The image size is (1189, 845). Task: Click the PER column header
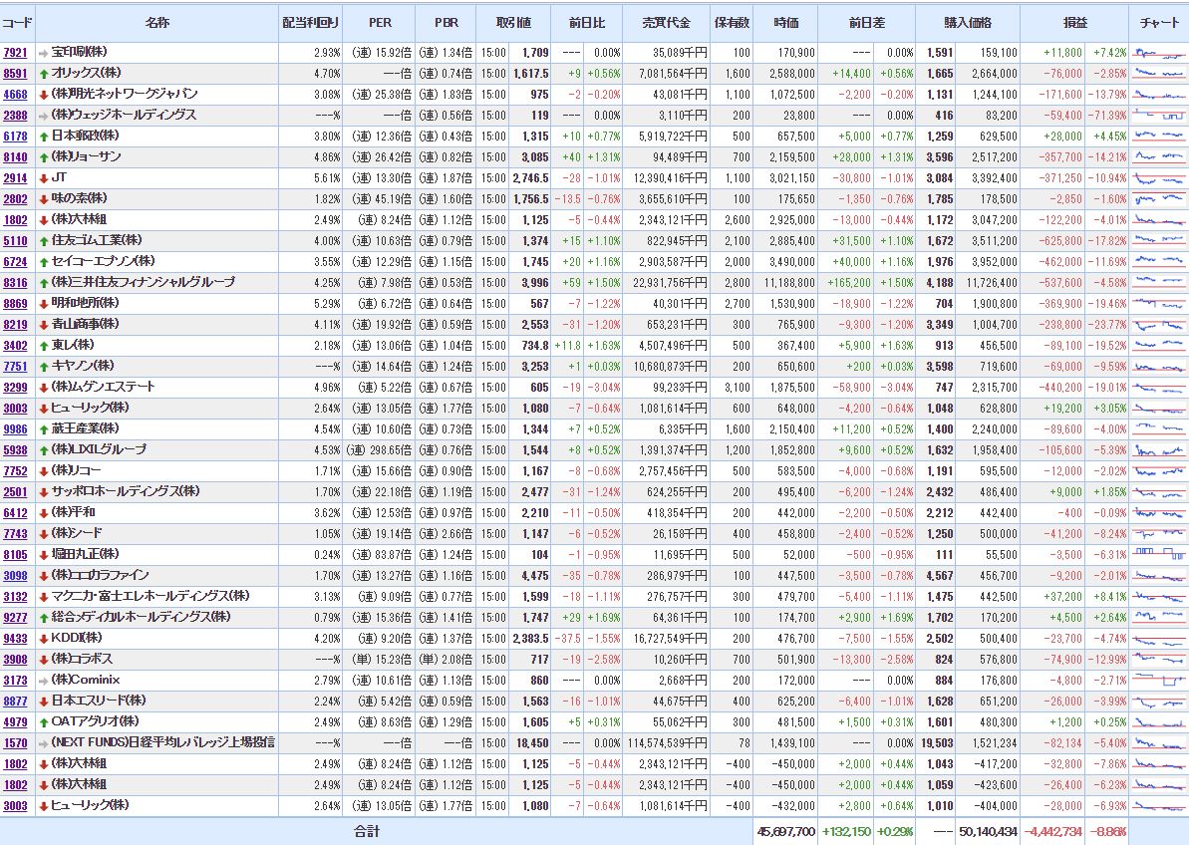(x=380, y=22)
